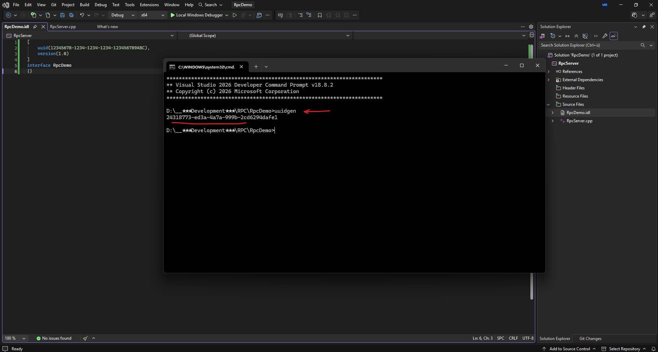This screenshot has height=352, width=658.
Task: Click the browser link toolbar icon
Action: pyautogui.click(x=259, y=15)
